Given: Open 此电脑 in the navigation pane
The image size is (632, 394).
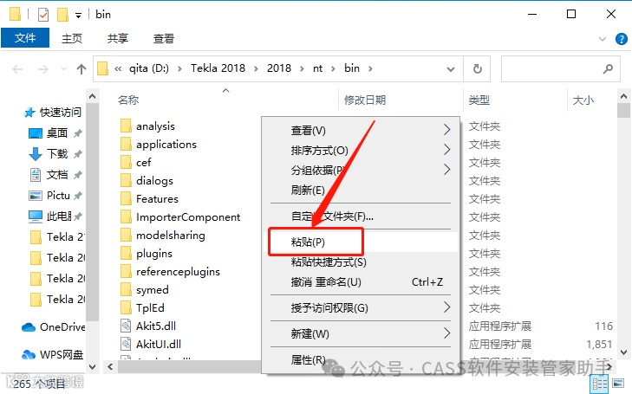Looking at the screenshot, I should [x=59, y=216].
